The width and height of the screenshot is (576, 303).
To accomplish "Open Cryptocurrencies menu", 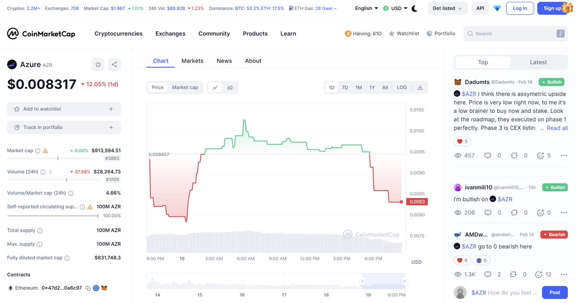I will (x=119, y=34).
